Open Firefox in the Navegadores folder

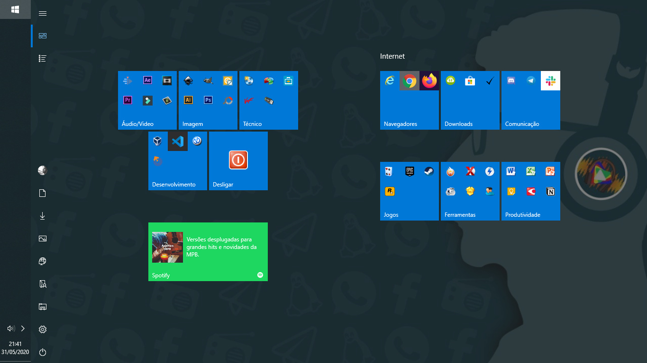[429, 81]
